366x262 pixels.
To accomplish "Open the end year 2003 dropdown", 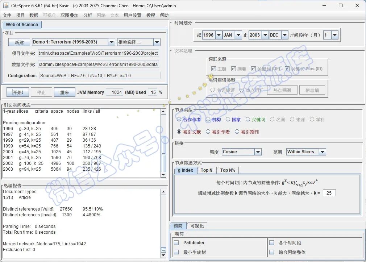I will (265, 35).
